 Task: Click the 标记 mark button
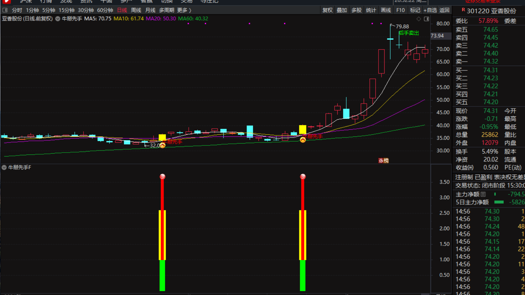click(415, 10)
